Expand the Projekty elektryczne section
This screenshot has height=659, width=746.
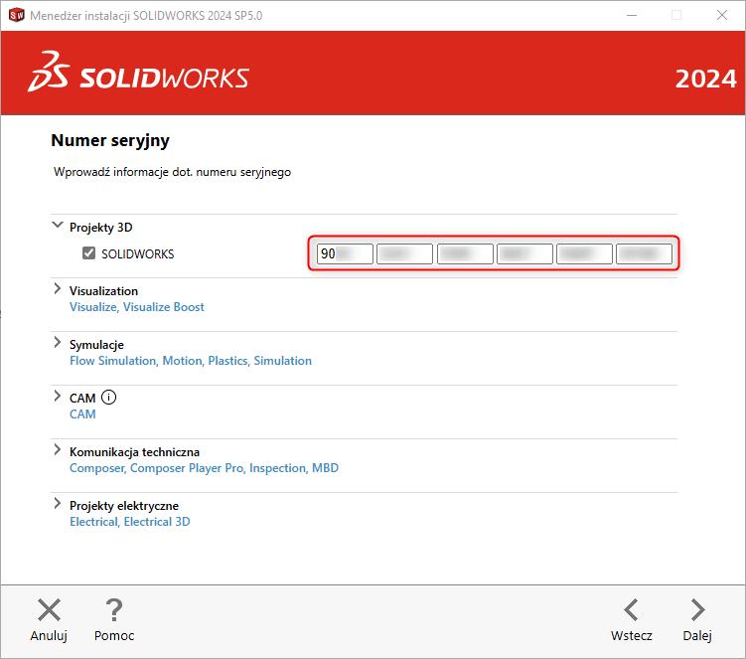(58, 503)
